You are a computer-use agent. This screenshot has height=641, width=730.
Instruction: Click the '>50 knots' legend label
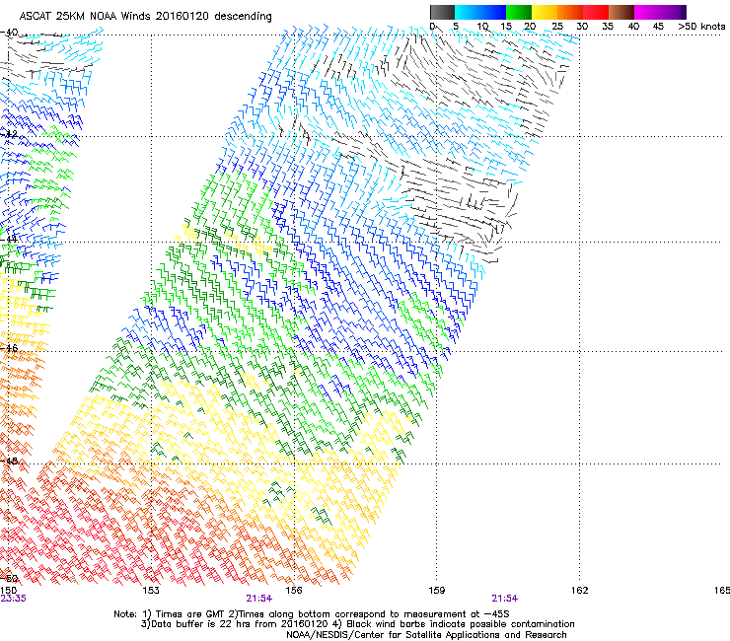click(702, 27)
